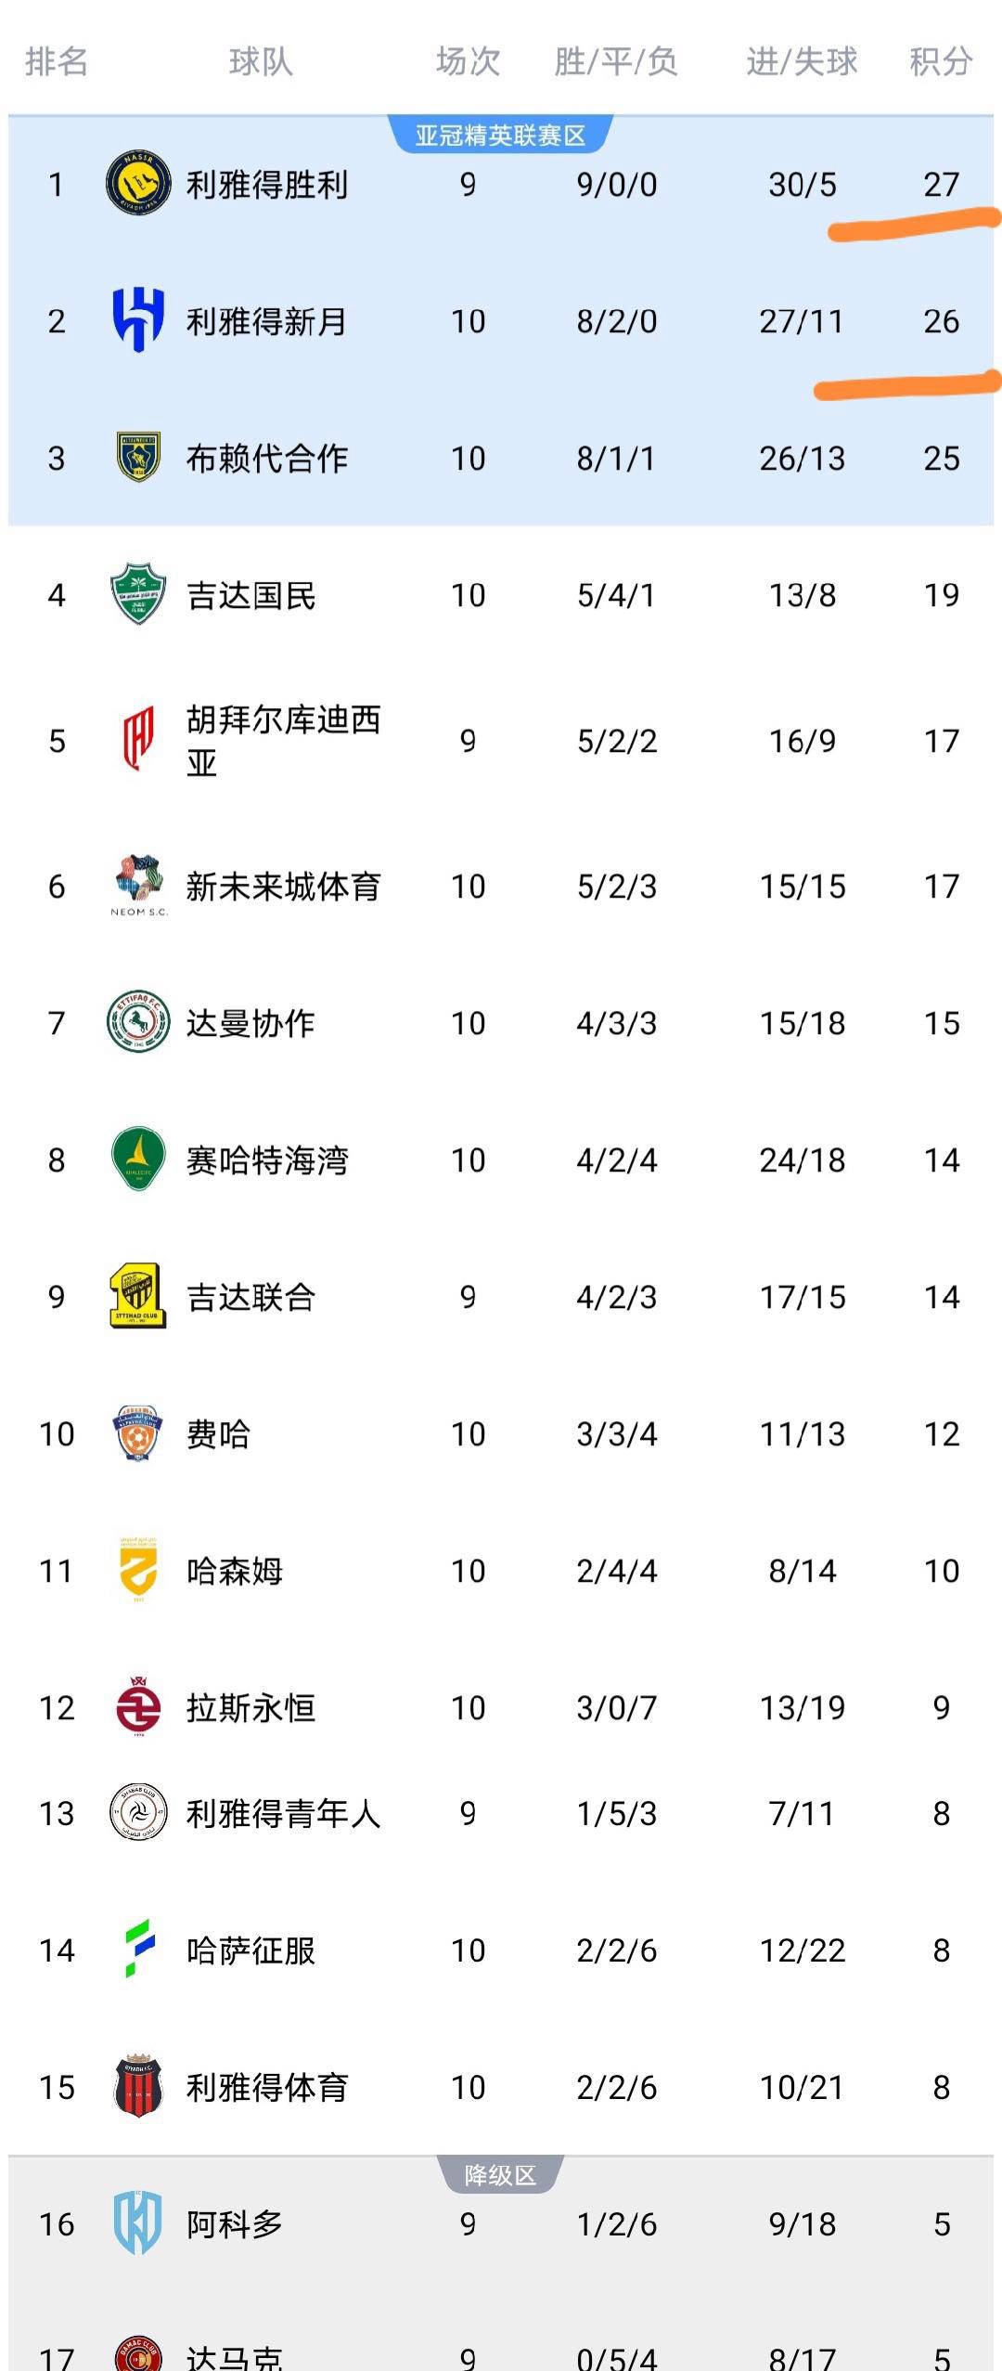This screenshot has height=2371, width=1002.
Task: Tap the 进/失球 column header
Action: (802, 62)
